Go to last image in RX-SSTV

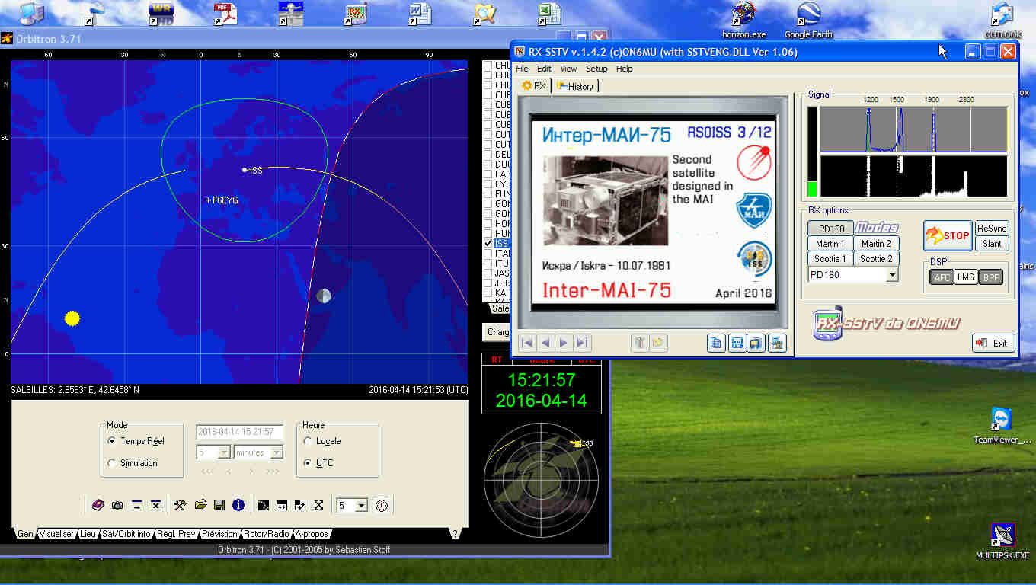(582, 343)
